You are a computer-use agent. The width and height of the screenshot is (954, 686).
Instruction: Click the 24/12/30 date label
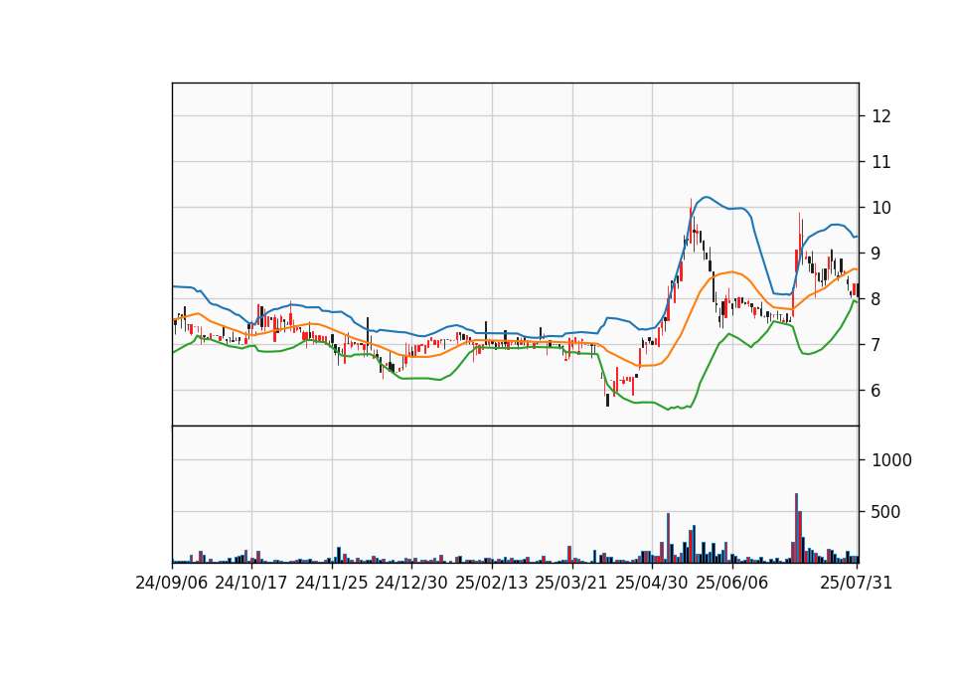pyautogui.click(x=411, y=583)
